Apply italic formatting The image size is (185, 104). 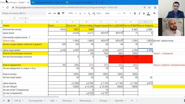pyautogui.click(x=139, y=13)
